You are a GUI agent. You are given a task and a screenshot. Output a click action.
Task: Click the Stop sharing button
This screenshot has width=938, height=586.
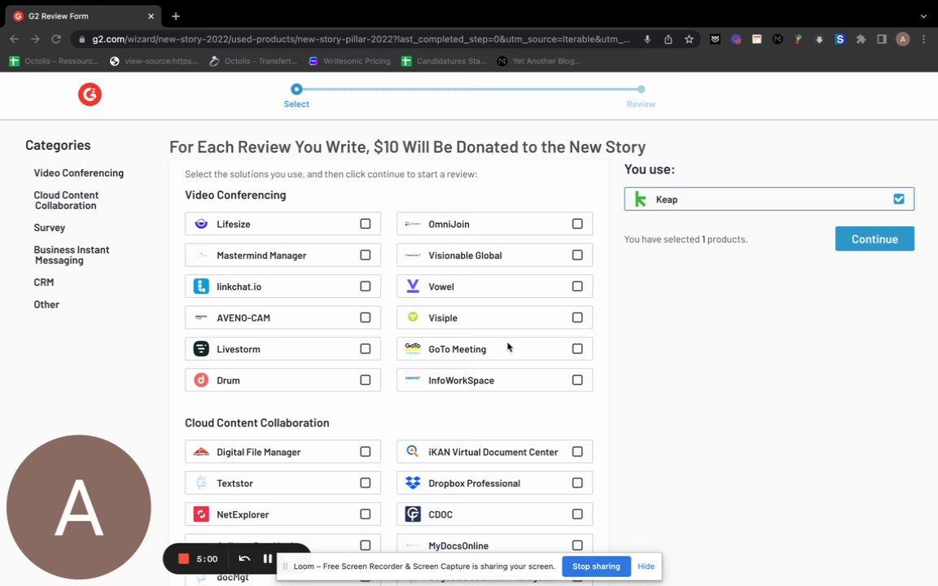pos(596,566)
